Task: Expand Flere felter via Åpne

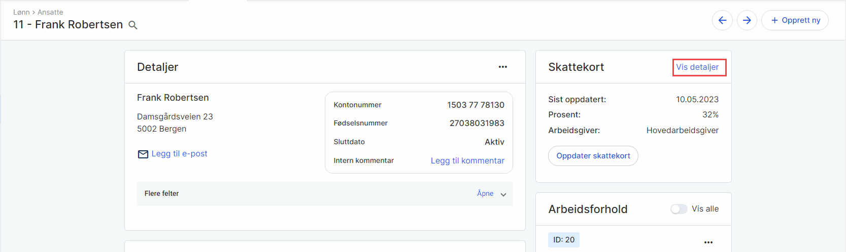Action: click(485, 193)
